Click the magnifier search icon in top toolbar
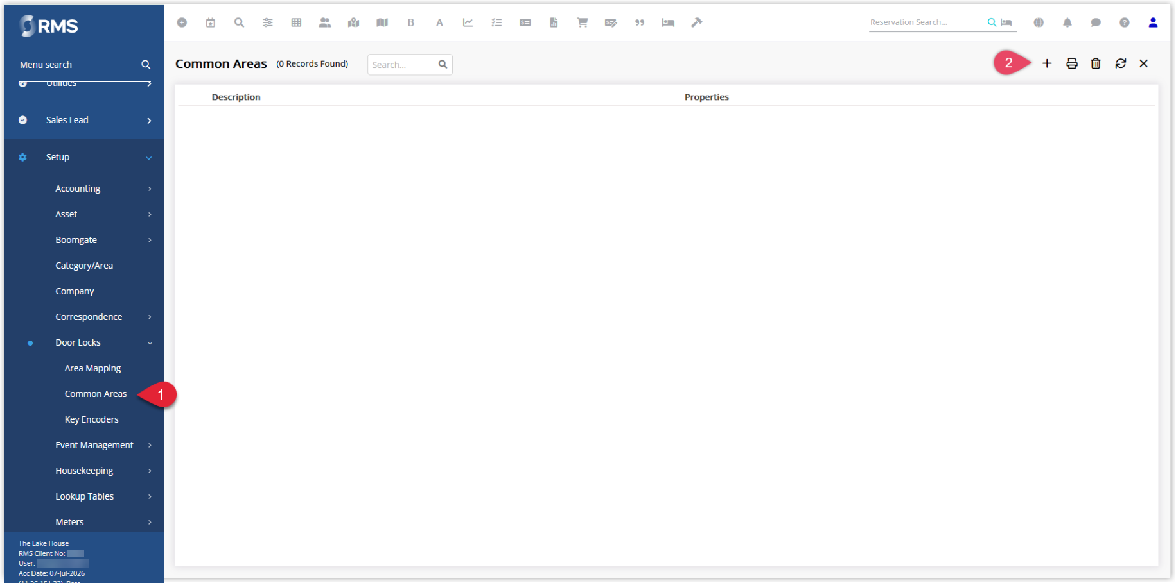This screenshot has height=583, width=1176. click(239, 22)
